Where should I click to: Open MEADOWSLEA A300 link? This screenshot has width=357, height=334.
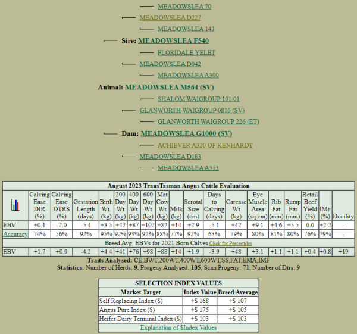pos(188,76)
